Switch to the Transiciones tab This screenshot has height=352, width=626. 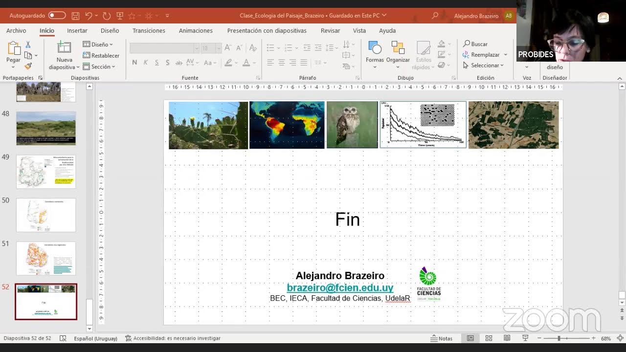click(x=149, y=30)
